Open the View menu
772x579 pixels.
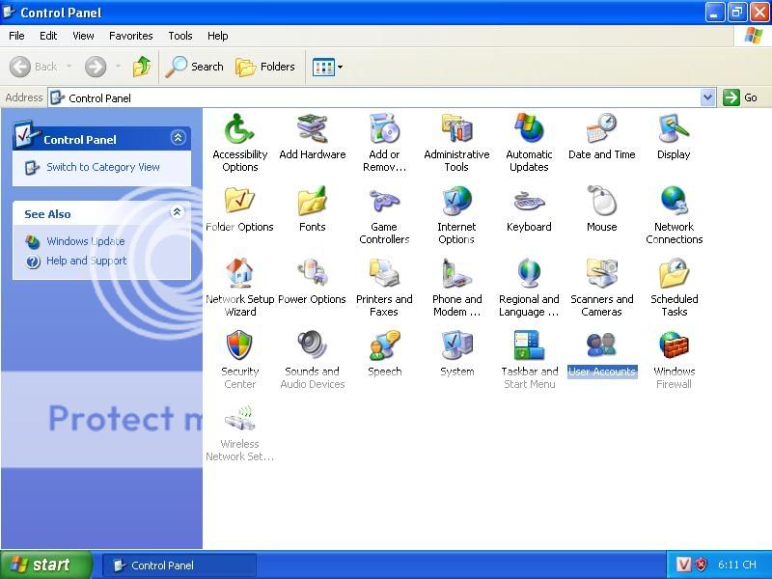click(83, 36)
